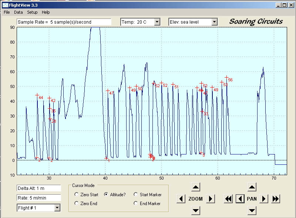This screenshot has width=296, height=218.
Task: Click the zoom up arrow button
Action: point(196,187)
